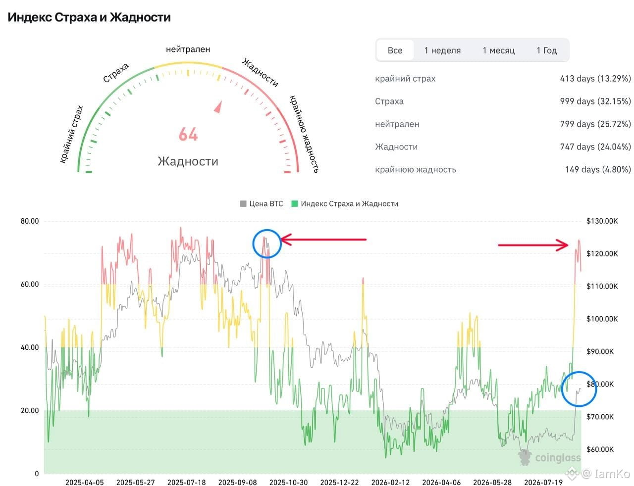Click the 80.00 left axis label
This screenshot has width=634, height=486.
(30, 221)
